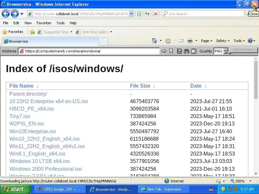The height and width of the screenshot is (194, 259).
Task: Click the insecure lock icon in Browservice address
Action: pos(21,51)
